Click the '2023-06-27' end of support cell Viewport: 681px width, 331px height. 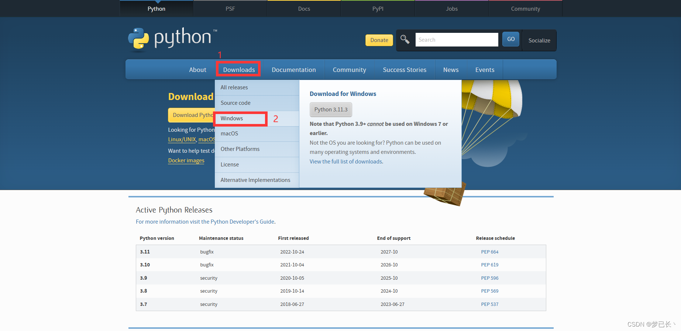[x=392, y=304]
